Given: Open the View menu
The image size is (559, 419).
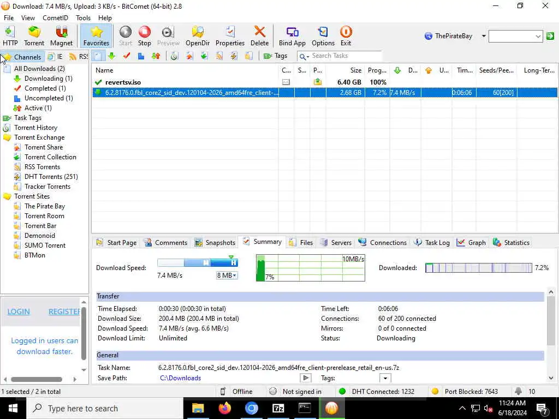Looking at the screenshot, I should click(28, 18).
